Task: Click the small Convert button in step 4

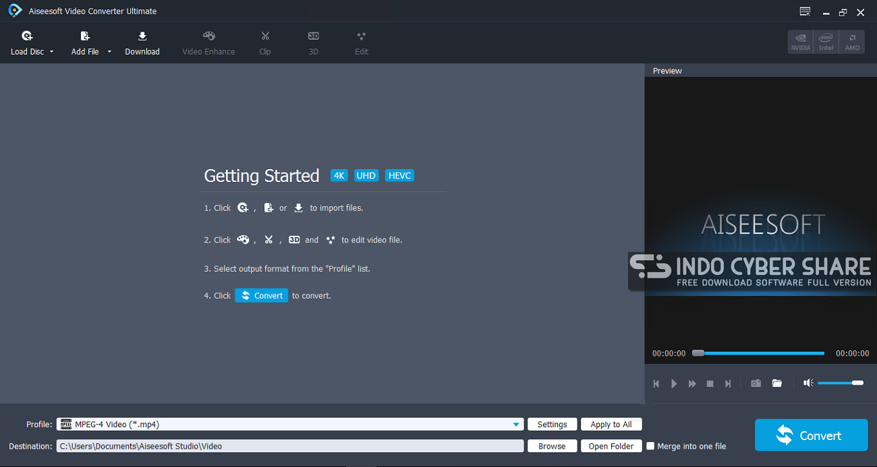Action: [x=262, y=296]
